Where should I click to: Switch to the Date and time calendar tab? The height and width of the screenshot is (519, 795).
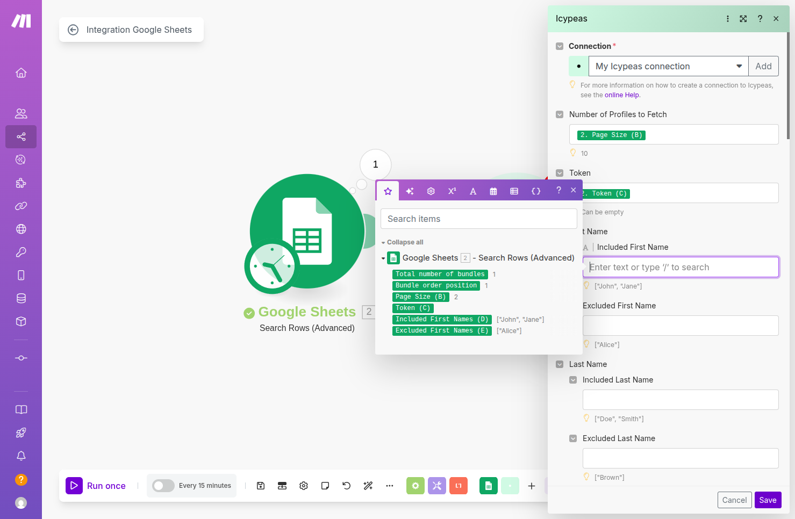click(x=493, y=191)
